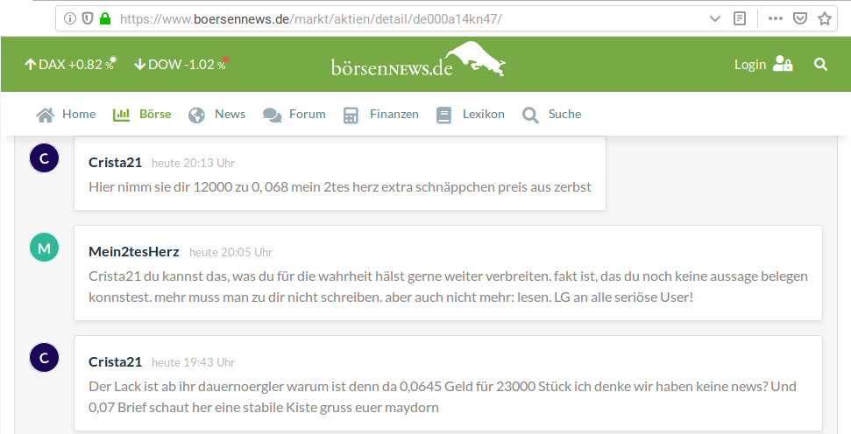Screen dimensions: 851x434
Task: Click the Lexikon book icon
Action: coord(444,115)
